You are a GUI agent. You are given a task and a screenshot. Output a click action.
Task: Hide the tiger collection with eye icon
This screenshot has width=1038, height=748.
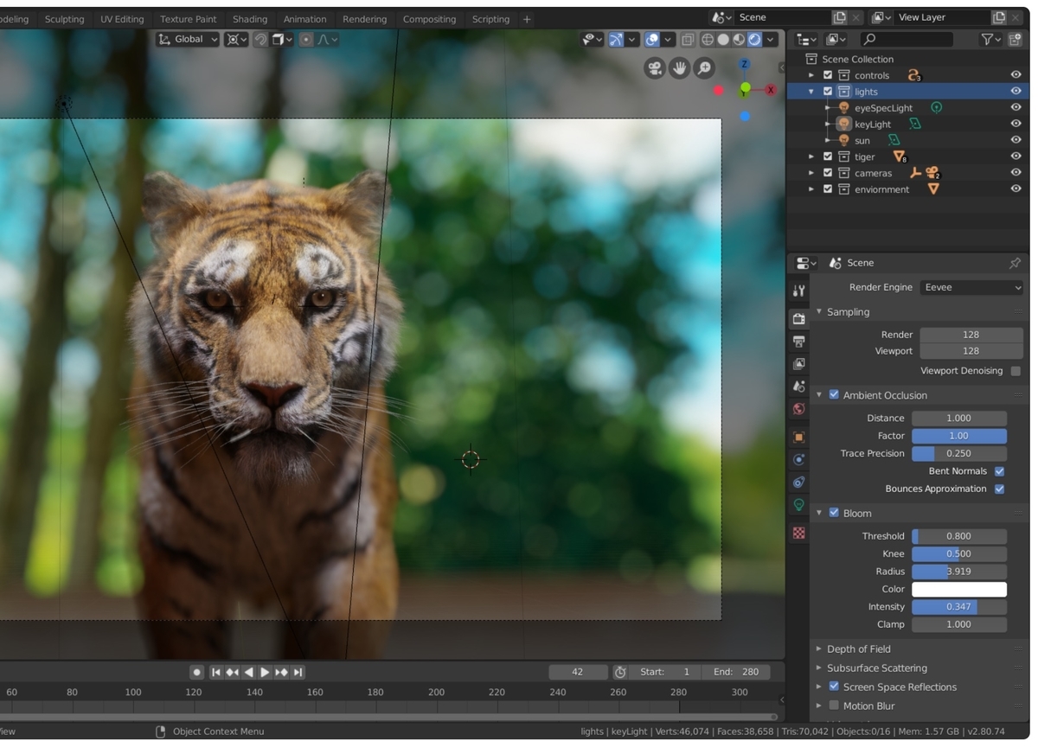coord(1016,157)
